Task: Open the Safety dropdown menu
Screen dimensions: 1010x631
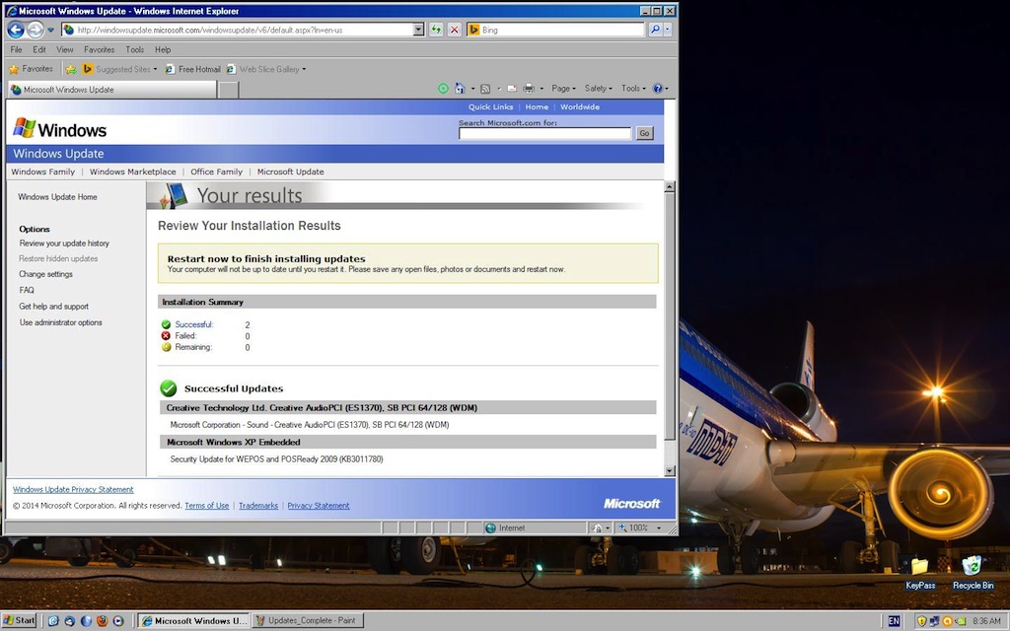Action: click(x=599, y=88)
